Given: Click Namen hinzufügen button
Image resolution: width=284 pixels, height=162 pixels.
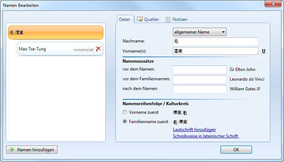Looking at the screenshot, I should 32,149.
